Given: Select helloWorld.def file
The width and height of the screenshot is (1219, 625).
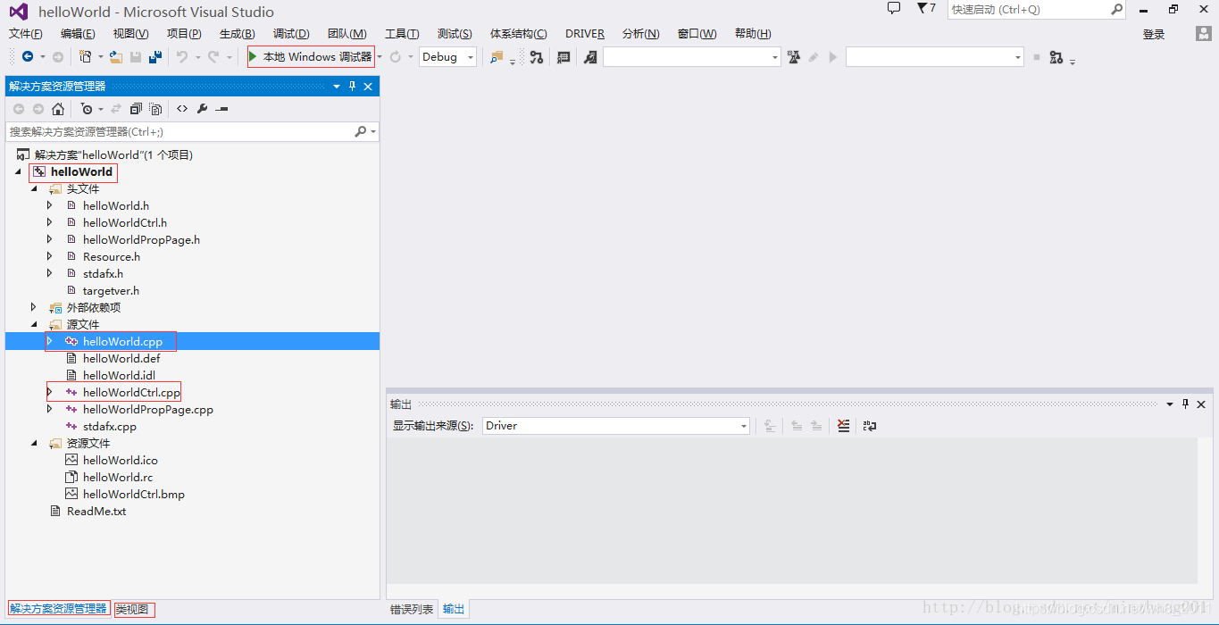Looking at the screenshot, I should pos(121,358).
